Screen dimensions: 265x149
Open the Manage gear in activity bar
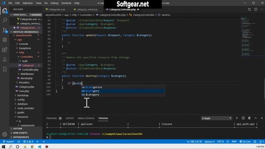click(x=5, y=134)
